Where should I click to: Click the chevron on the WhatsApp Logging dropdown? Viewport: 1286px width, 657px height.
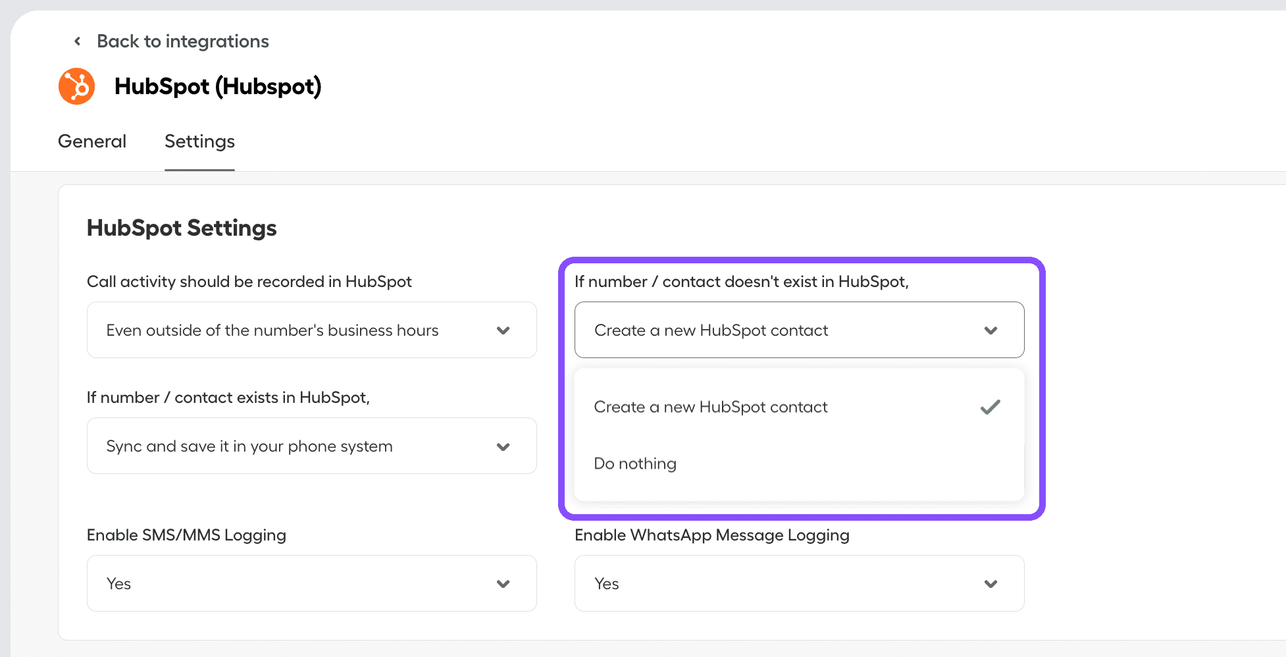(991, 583)
